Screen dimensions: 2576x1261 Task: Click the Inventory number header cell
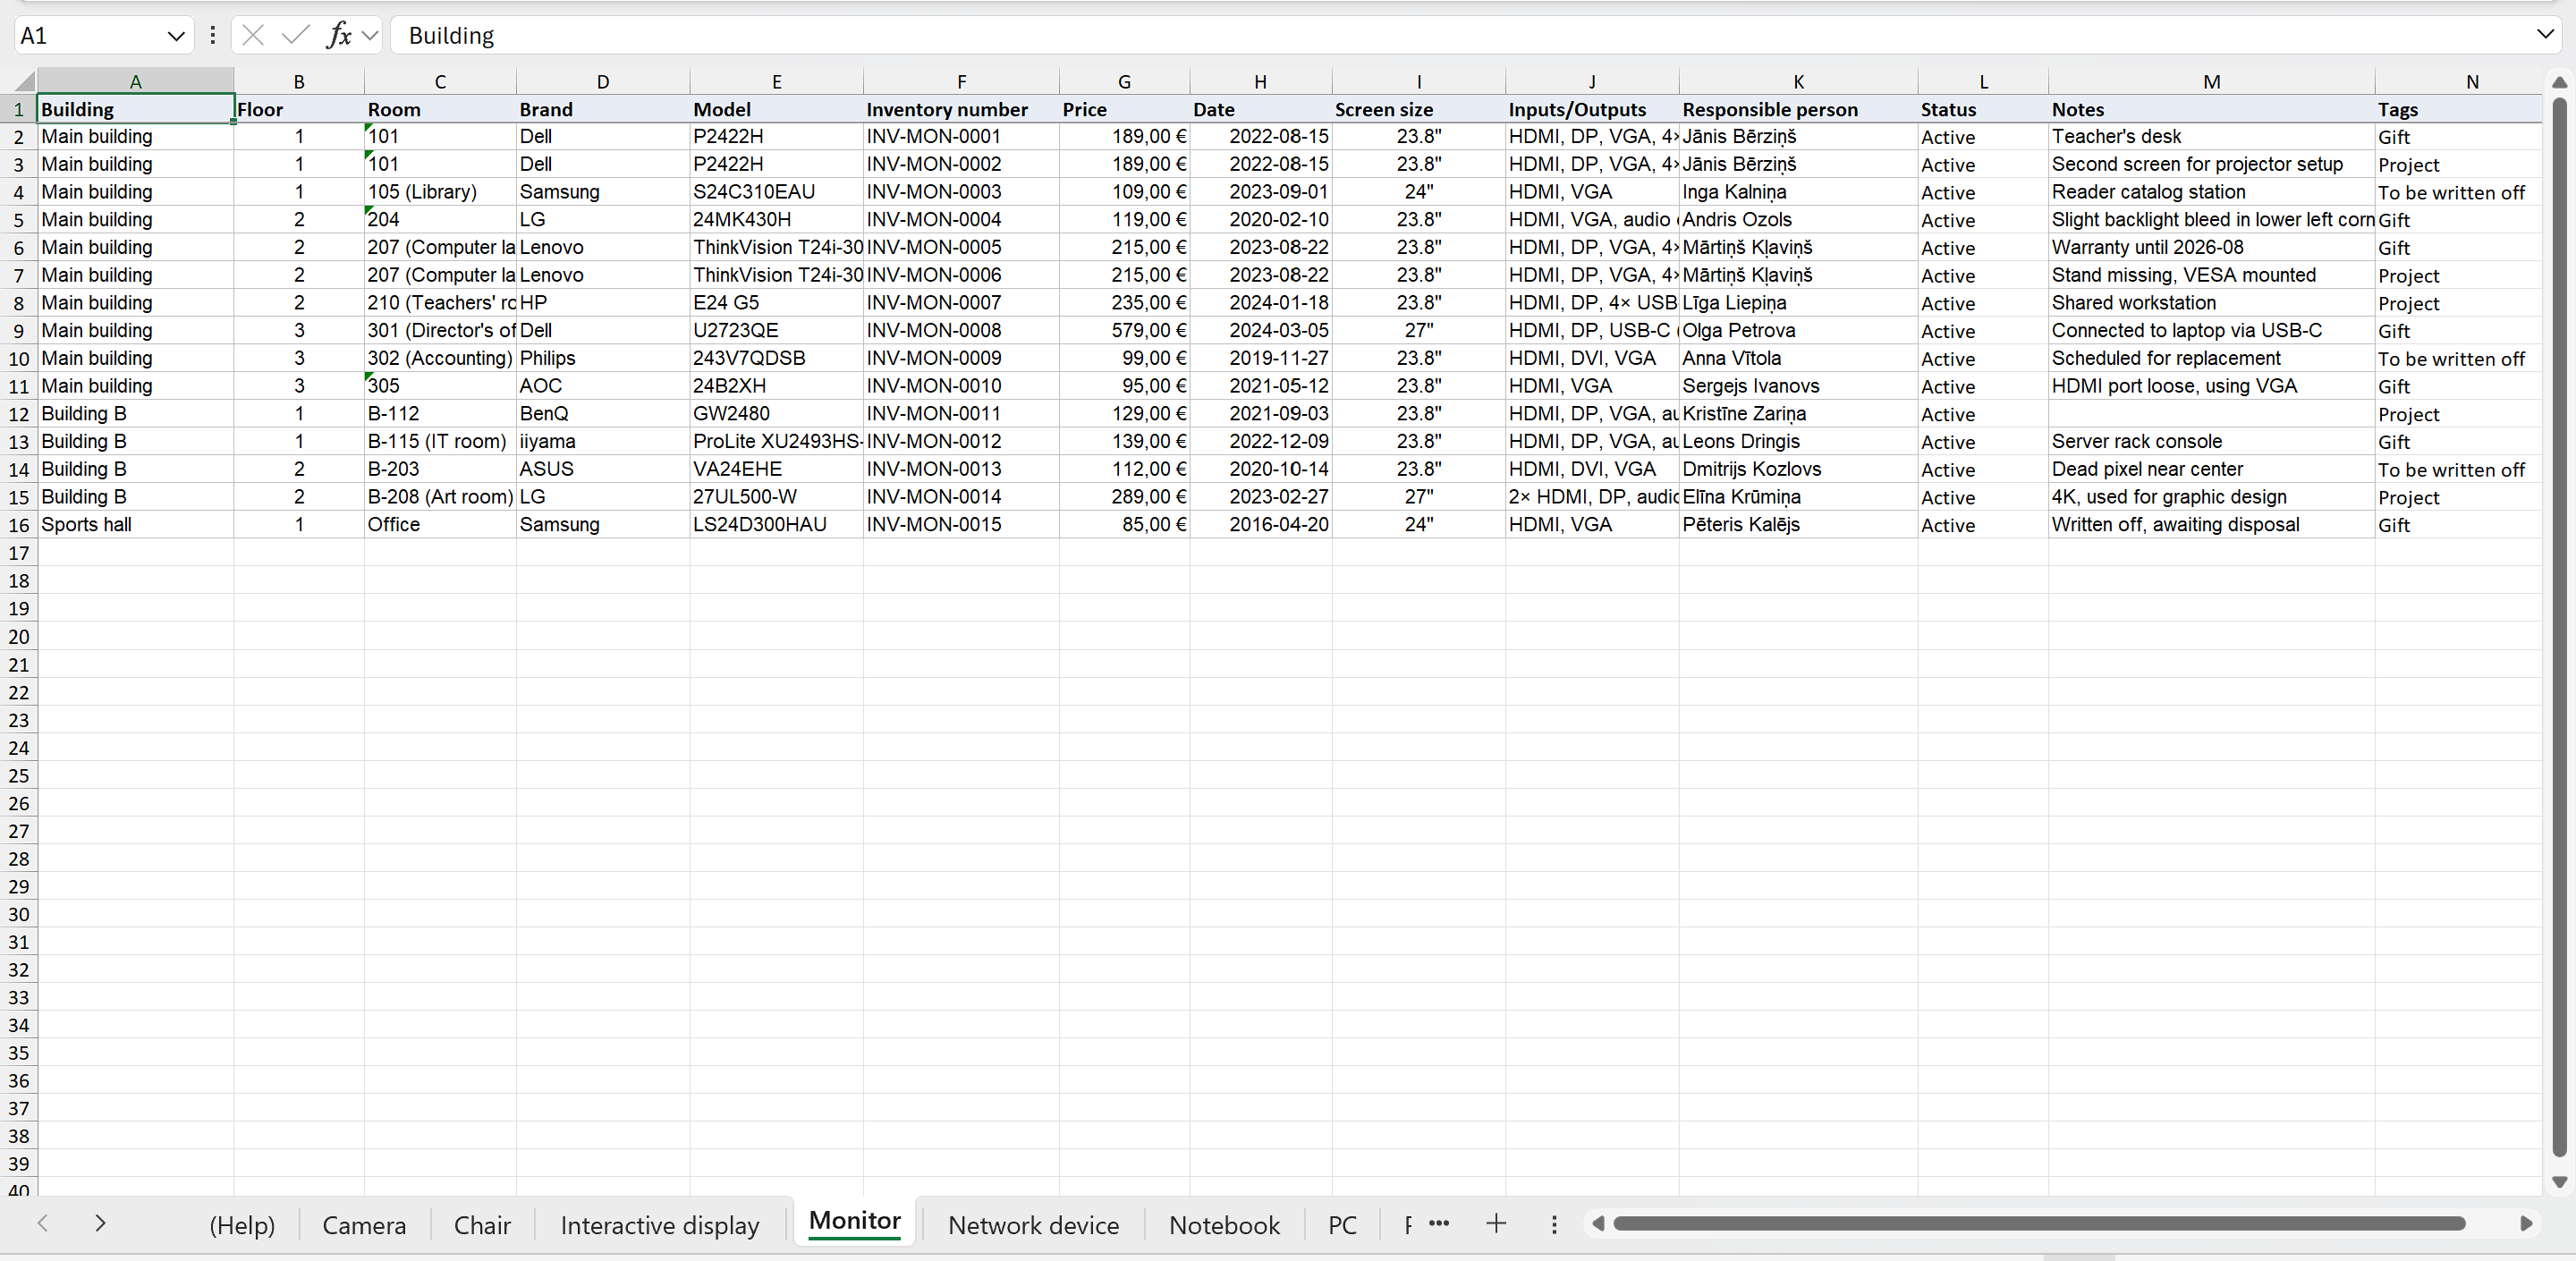click(961, 109)
